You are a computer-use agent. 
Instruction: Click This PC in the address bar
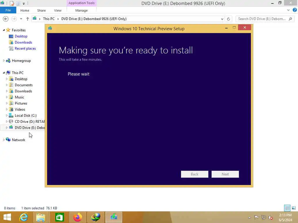(x=49, y=19)
